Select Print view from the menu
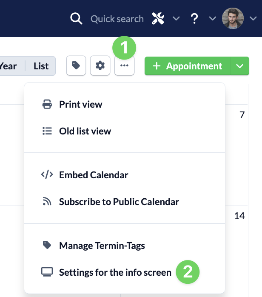The image size is (262, 297). [x=80, y=104]
